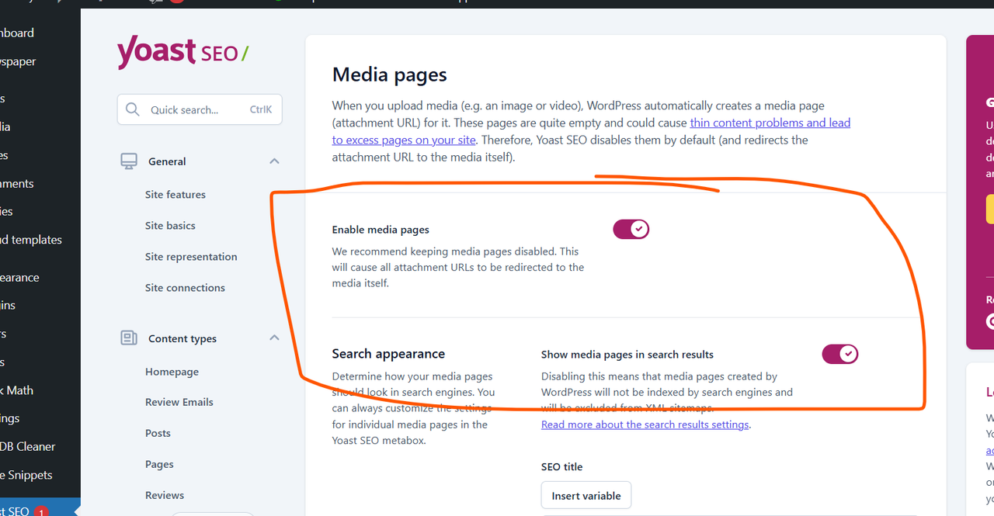Screen dimensions: 994x516
Task: Open Site connections settings
Action: coord(185,288)
